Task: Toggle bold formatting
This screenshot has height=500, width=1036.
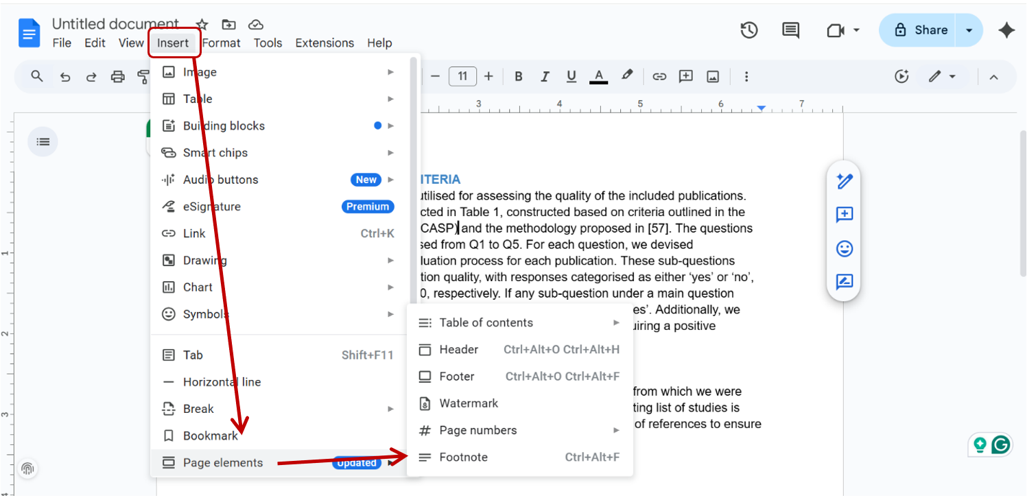Action: (519, 76)
